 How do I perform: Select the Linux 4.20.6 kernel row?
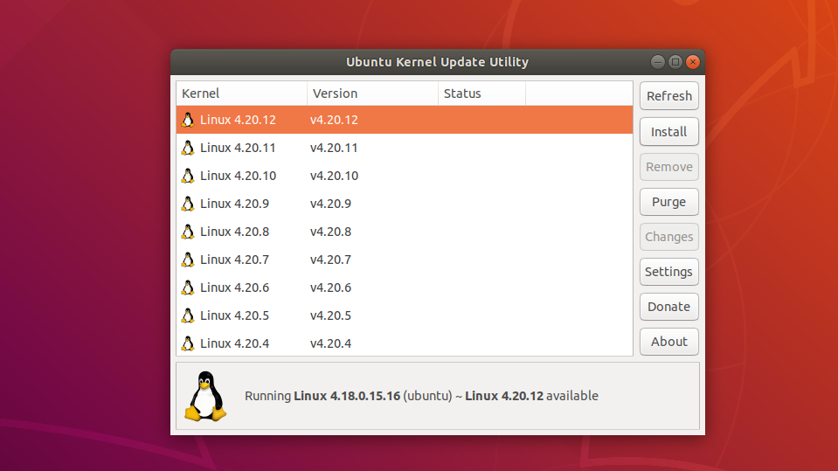(405, 287)
